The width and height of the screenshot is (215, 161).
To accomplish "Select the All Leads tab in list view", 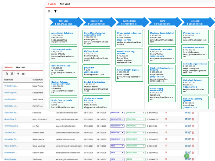I will 8,67.
